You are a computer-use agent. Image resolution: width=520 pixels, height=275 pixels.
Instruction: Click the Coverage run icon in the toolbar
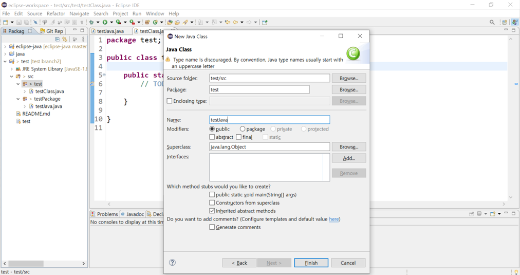pos(118,22)
